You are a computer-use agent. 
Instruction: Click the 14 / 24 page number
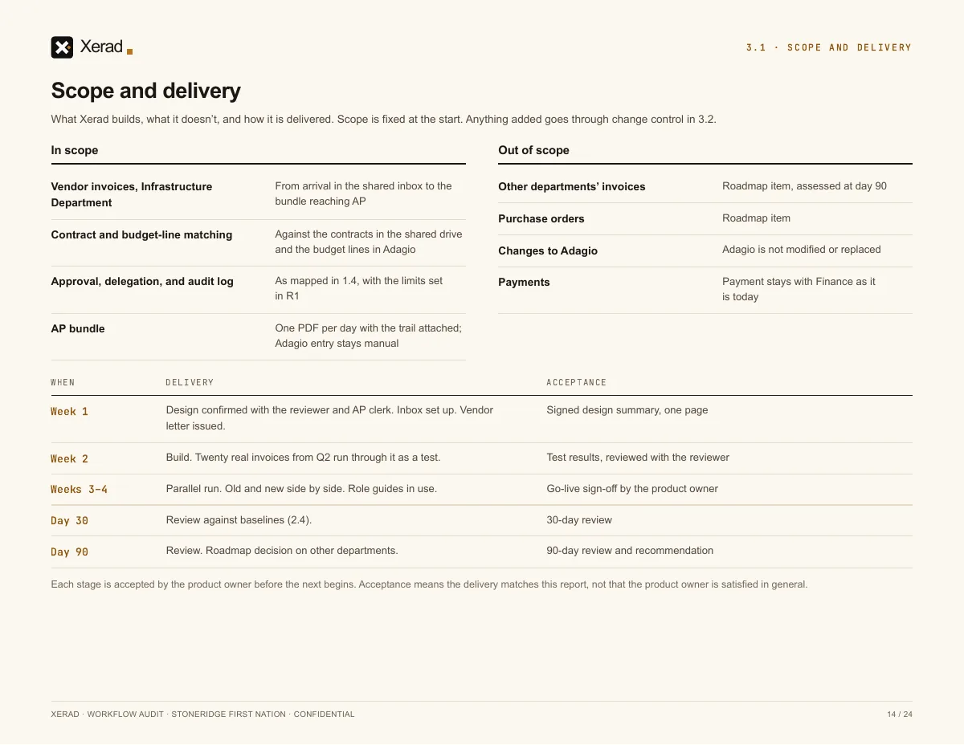(900, 714)
